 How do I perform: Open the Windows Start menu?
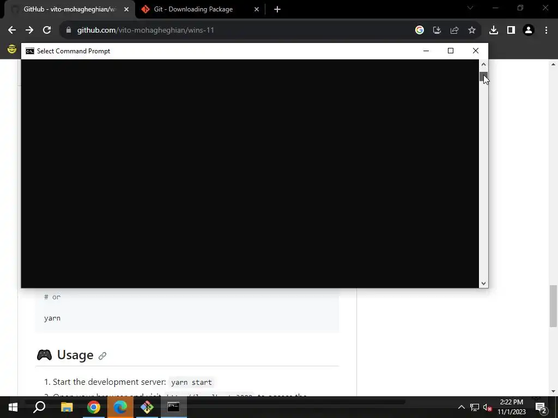click(13, 407)
